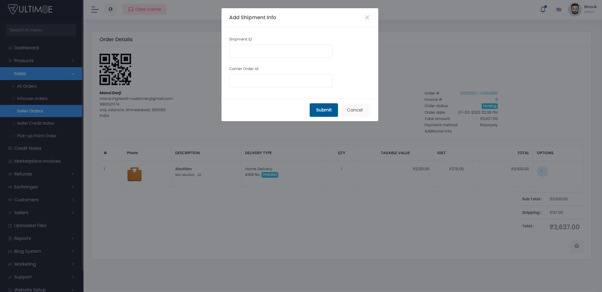602x292 pixels.
Task: Expand the Products sidebar section
Action: pos(24,60)
